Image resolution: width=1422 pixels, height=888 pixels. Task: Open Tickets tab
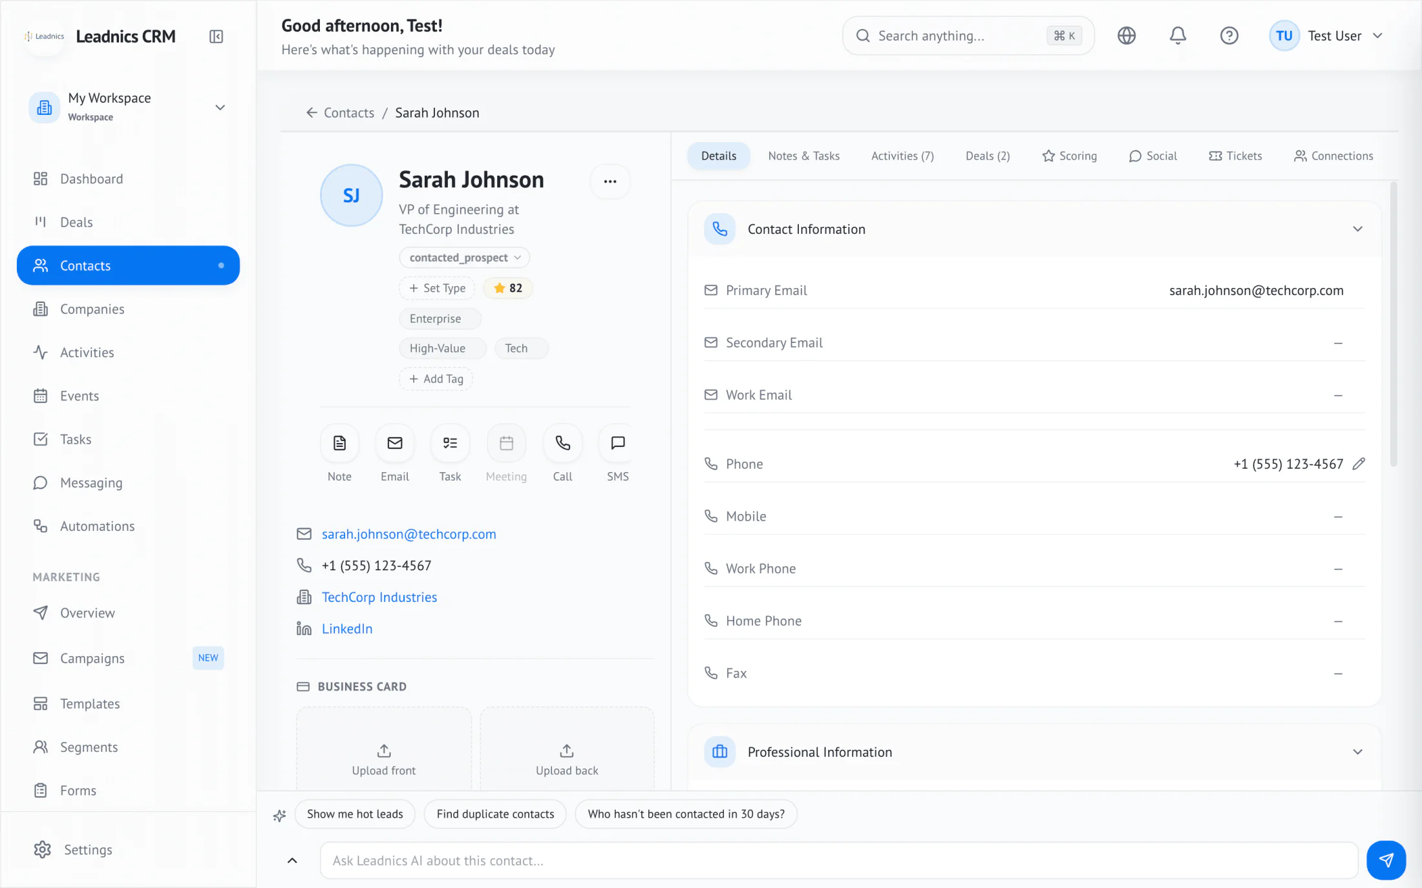(x=1235, y=156)
